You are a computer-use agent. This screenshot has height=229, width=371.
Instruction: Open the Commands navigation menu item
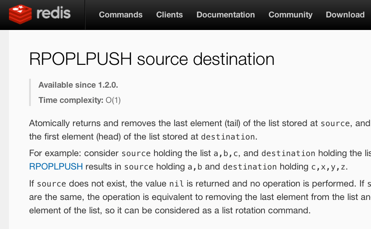click(120, 15)
